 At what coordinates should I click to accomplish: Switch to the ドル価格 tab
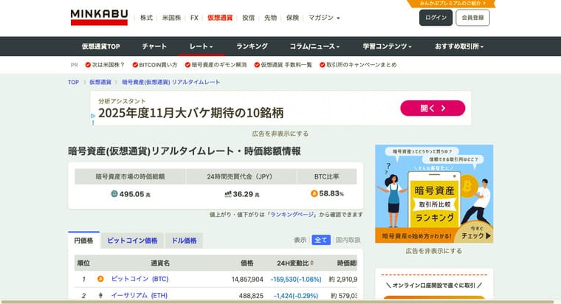tap(184, 241)
